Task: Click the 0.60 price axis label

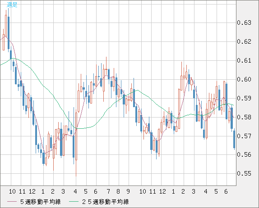Action: (x=244, y=79)
